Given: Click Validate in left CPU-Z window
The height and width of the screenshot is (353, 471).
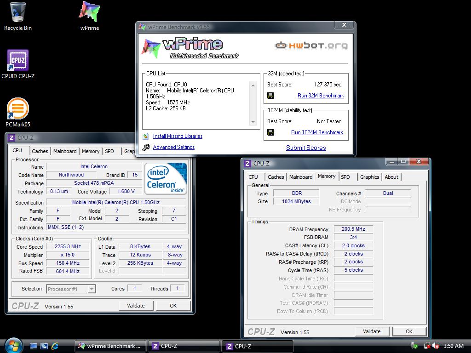Looking at the screenshot, I should pyautogui.click(x=136, y=306).
